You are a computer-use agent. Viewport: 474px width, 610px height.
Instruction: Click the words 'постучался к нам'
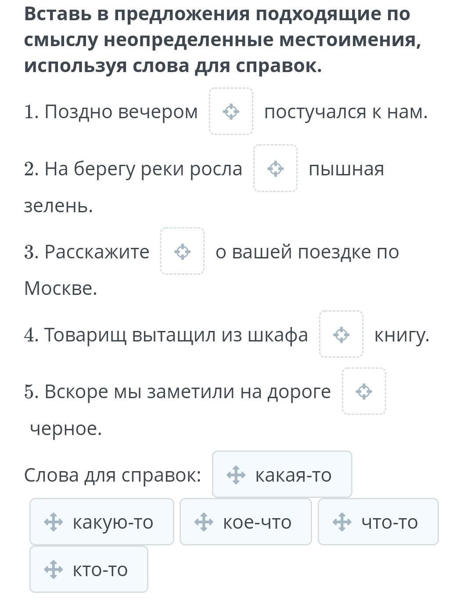pos(345,112)
